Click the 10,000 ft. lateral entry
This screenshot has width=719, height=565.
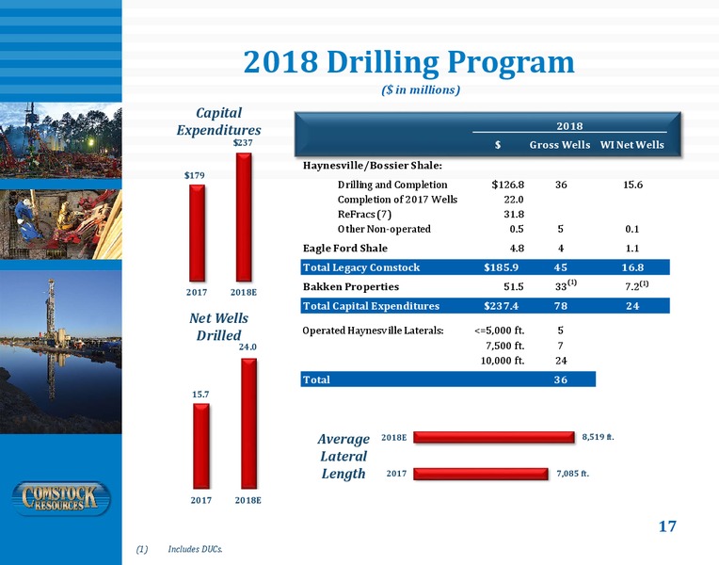tap(503, 361)
